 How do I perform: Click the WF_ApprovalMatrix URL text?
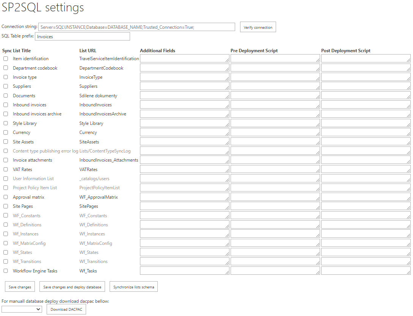click(x=99, y=197)
